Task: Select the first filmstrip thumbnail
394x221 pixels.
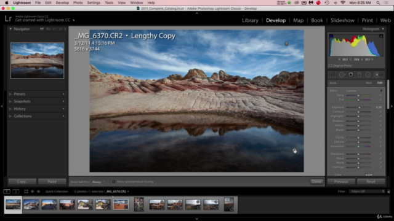Action: click(13, 204)
